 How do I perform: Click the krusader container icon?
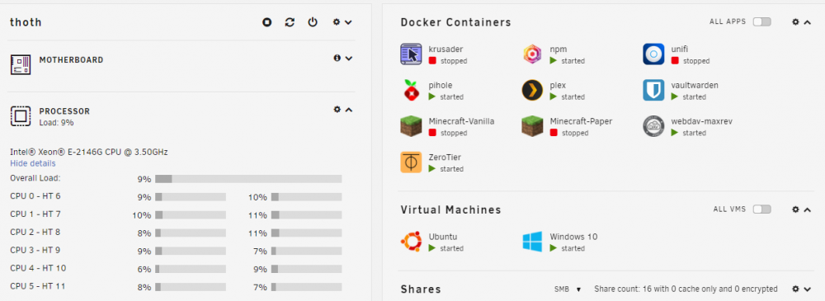click(x=412, y=54)
